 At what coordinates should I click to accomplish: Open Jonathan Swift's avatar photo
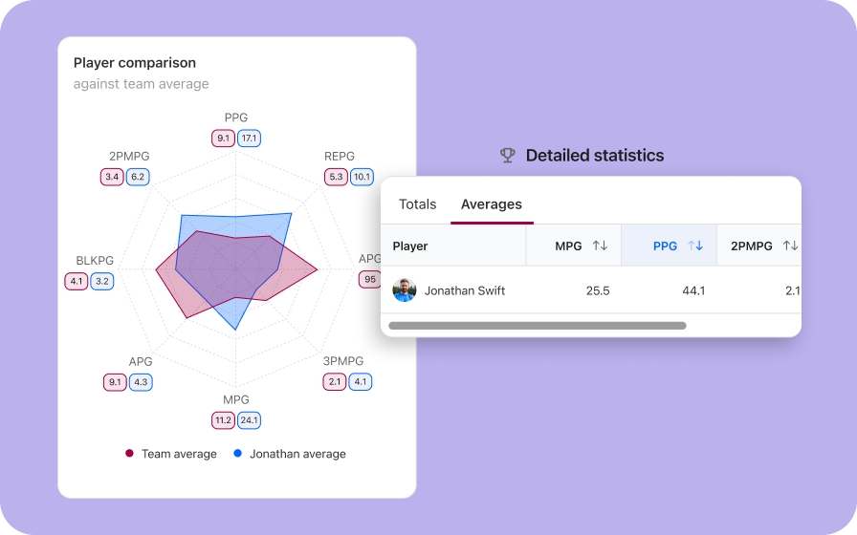click(x=405, y=290)
